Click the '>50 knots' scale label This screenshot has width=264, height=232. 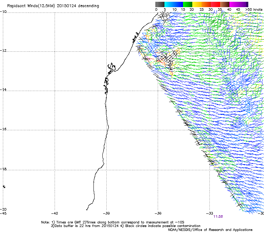(254, 10)
